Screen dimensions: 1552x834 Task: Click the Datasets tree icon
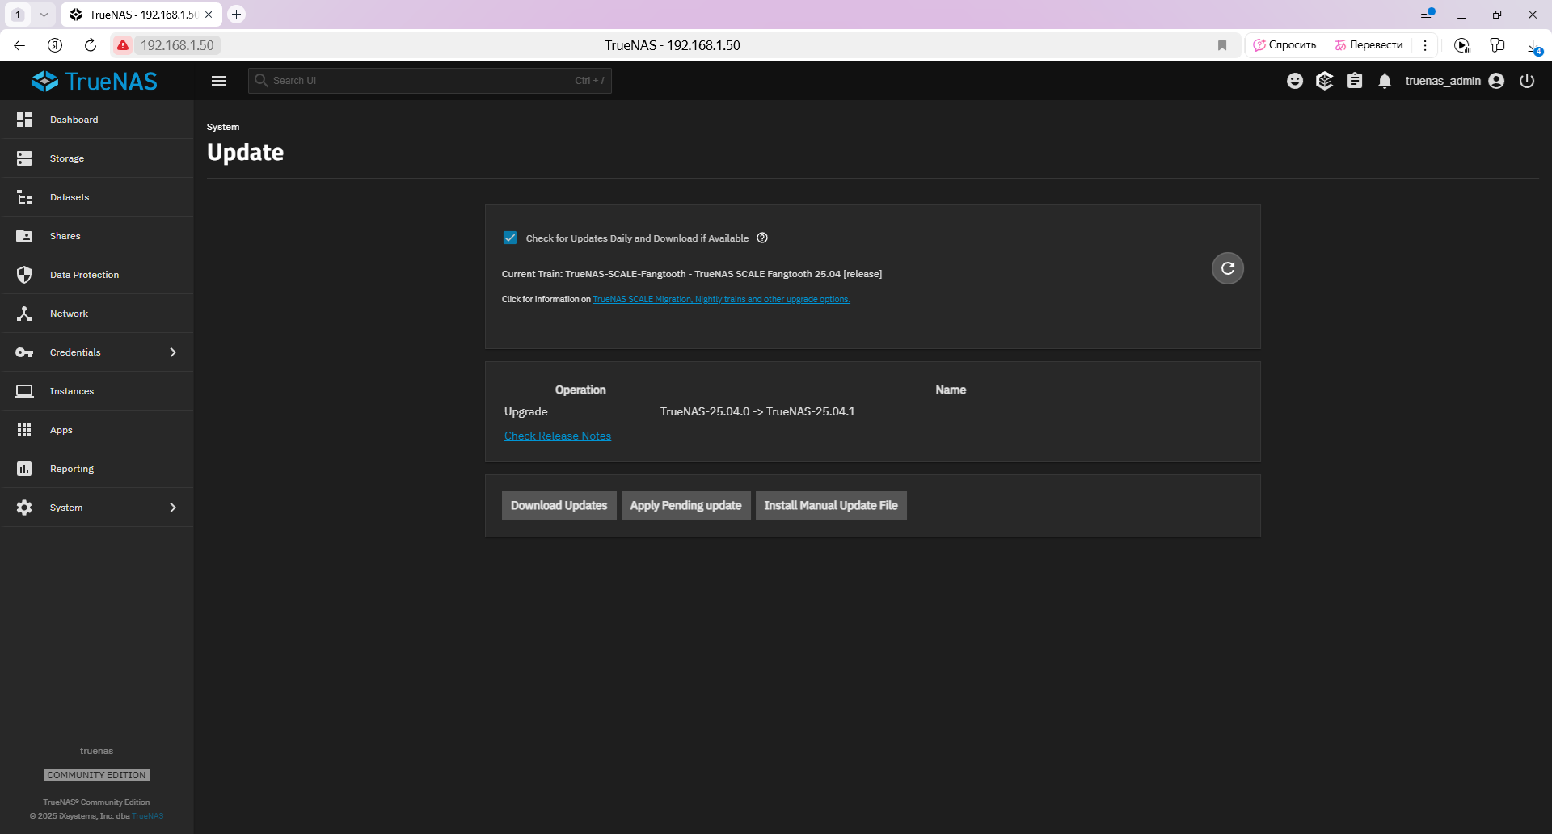(24, 197)
